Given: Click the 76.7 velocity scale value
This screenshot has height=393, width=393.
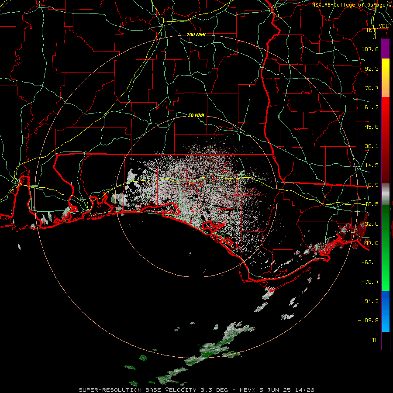Looking at the screenshot, I should [372, 88].
